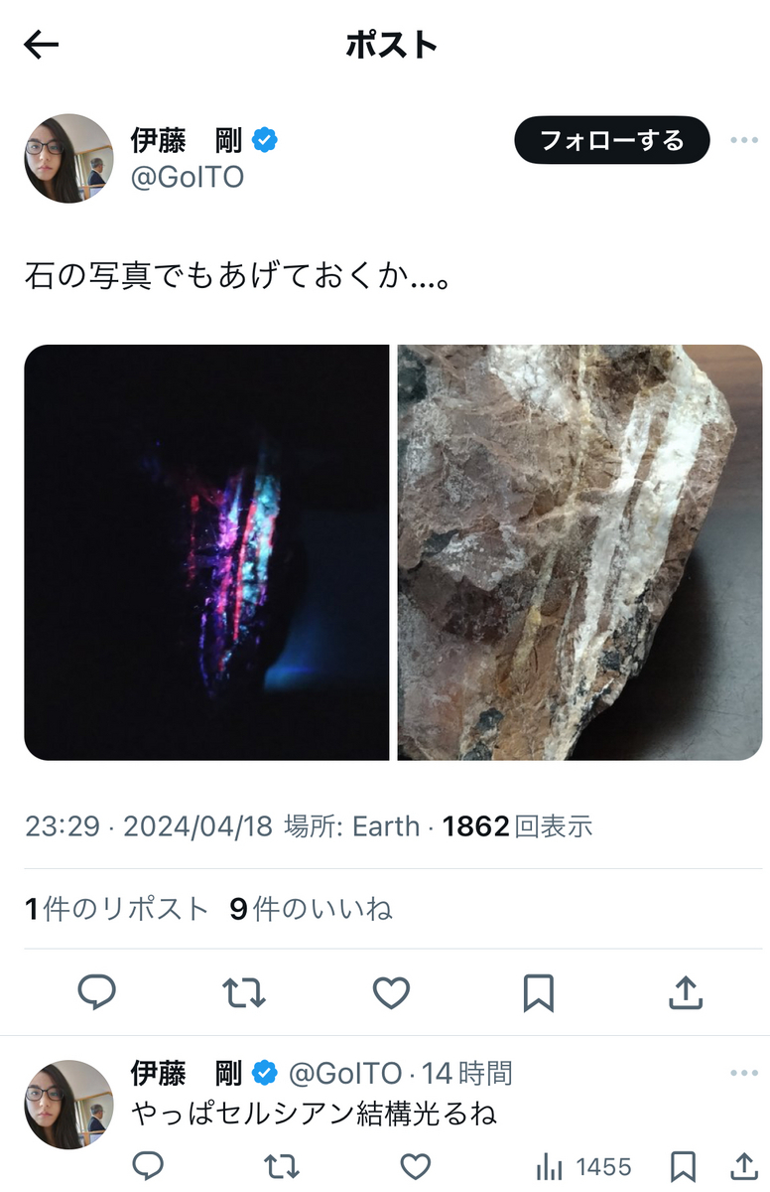View the 1件のリポスト list

pyautogui.click(x=117, y=908)
